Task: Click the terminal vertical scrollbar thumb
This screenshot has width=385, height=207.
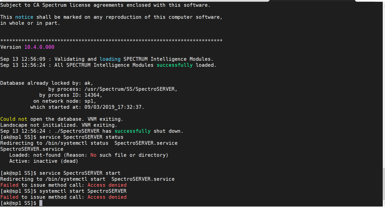Action: [x=383, y=184]
